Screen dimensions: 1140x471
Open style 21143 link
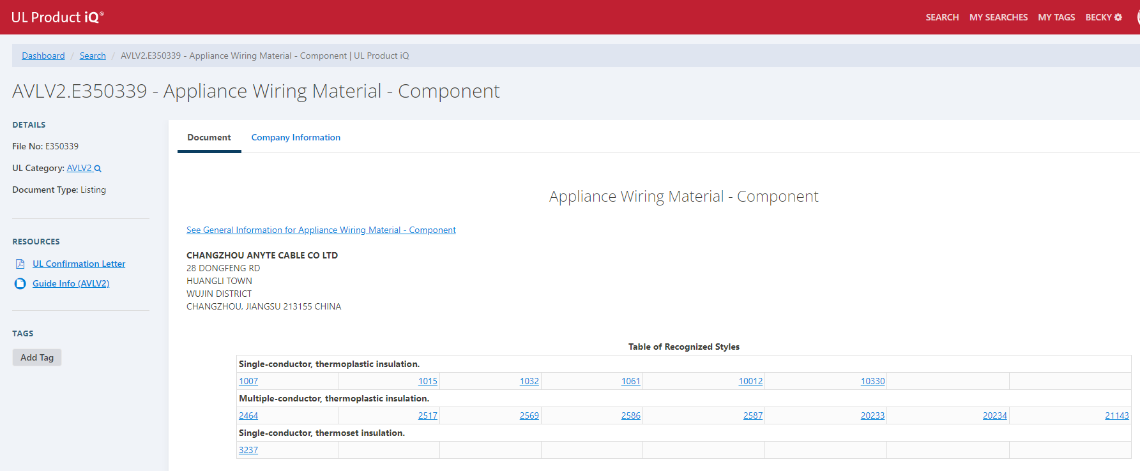(1117, 415)
